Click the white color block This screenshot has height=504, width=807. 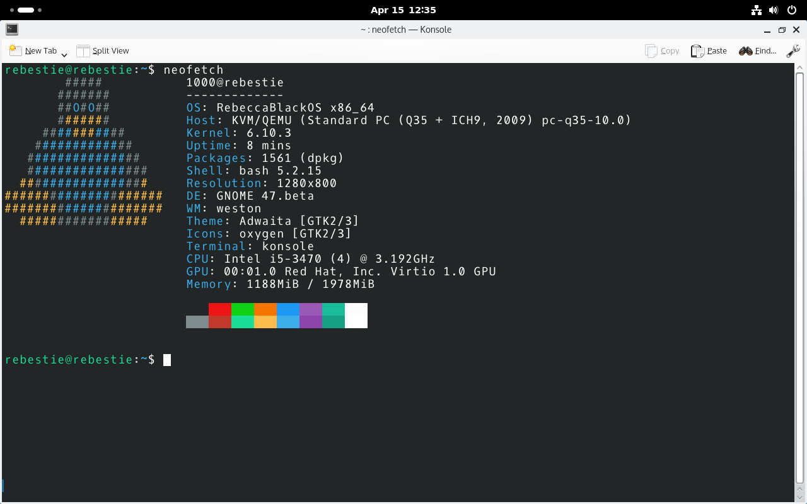[x=356, y=316]
